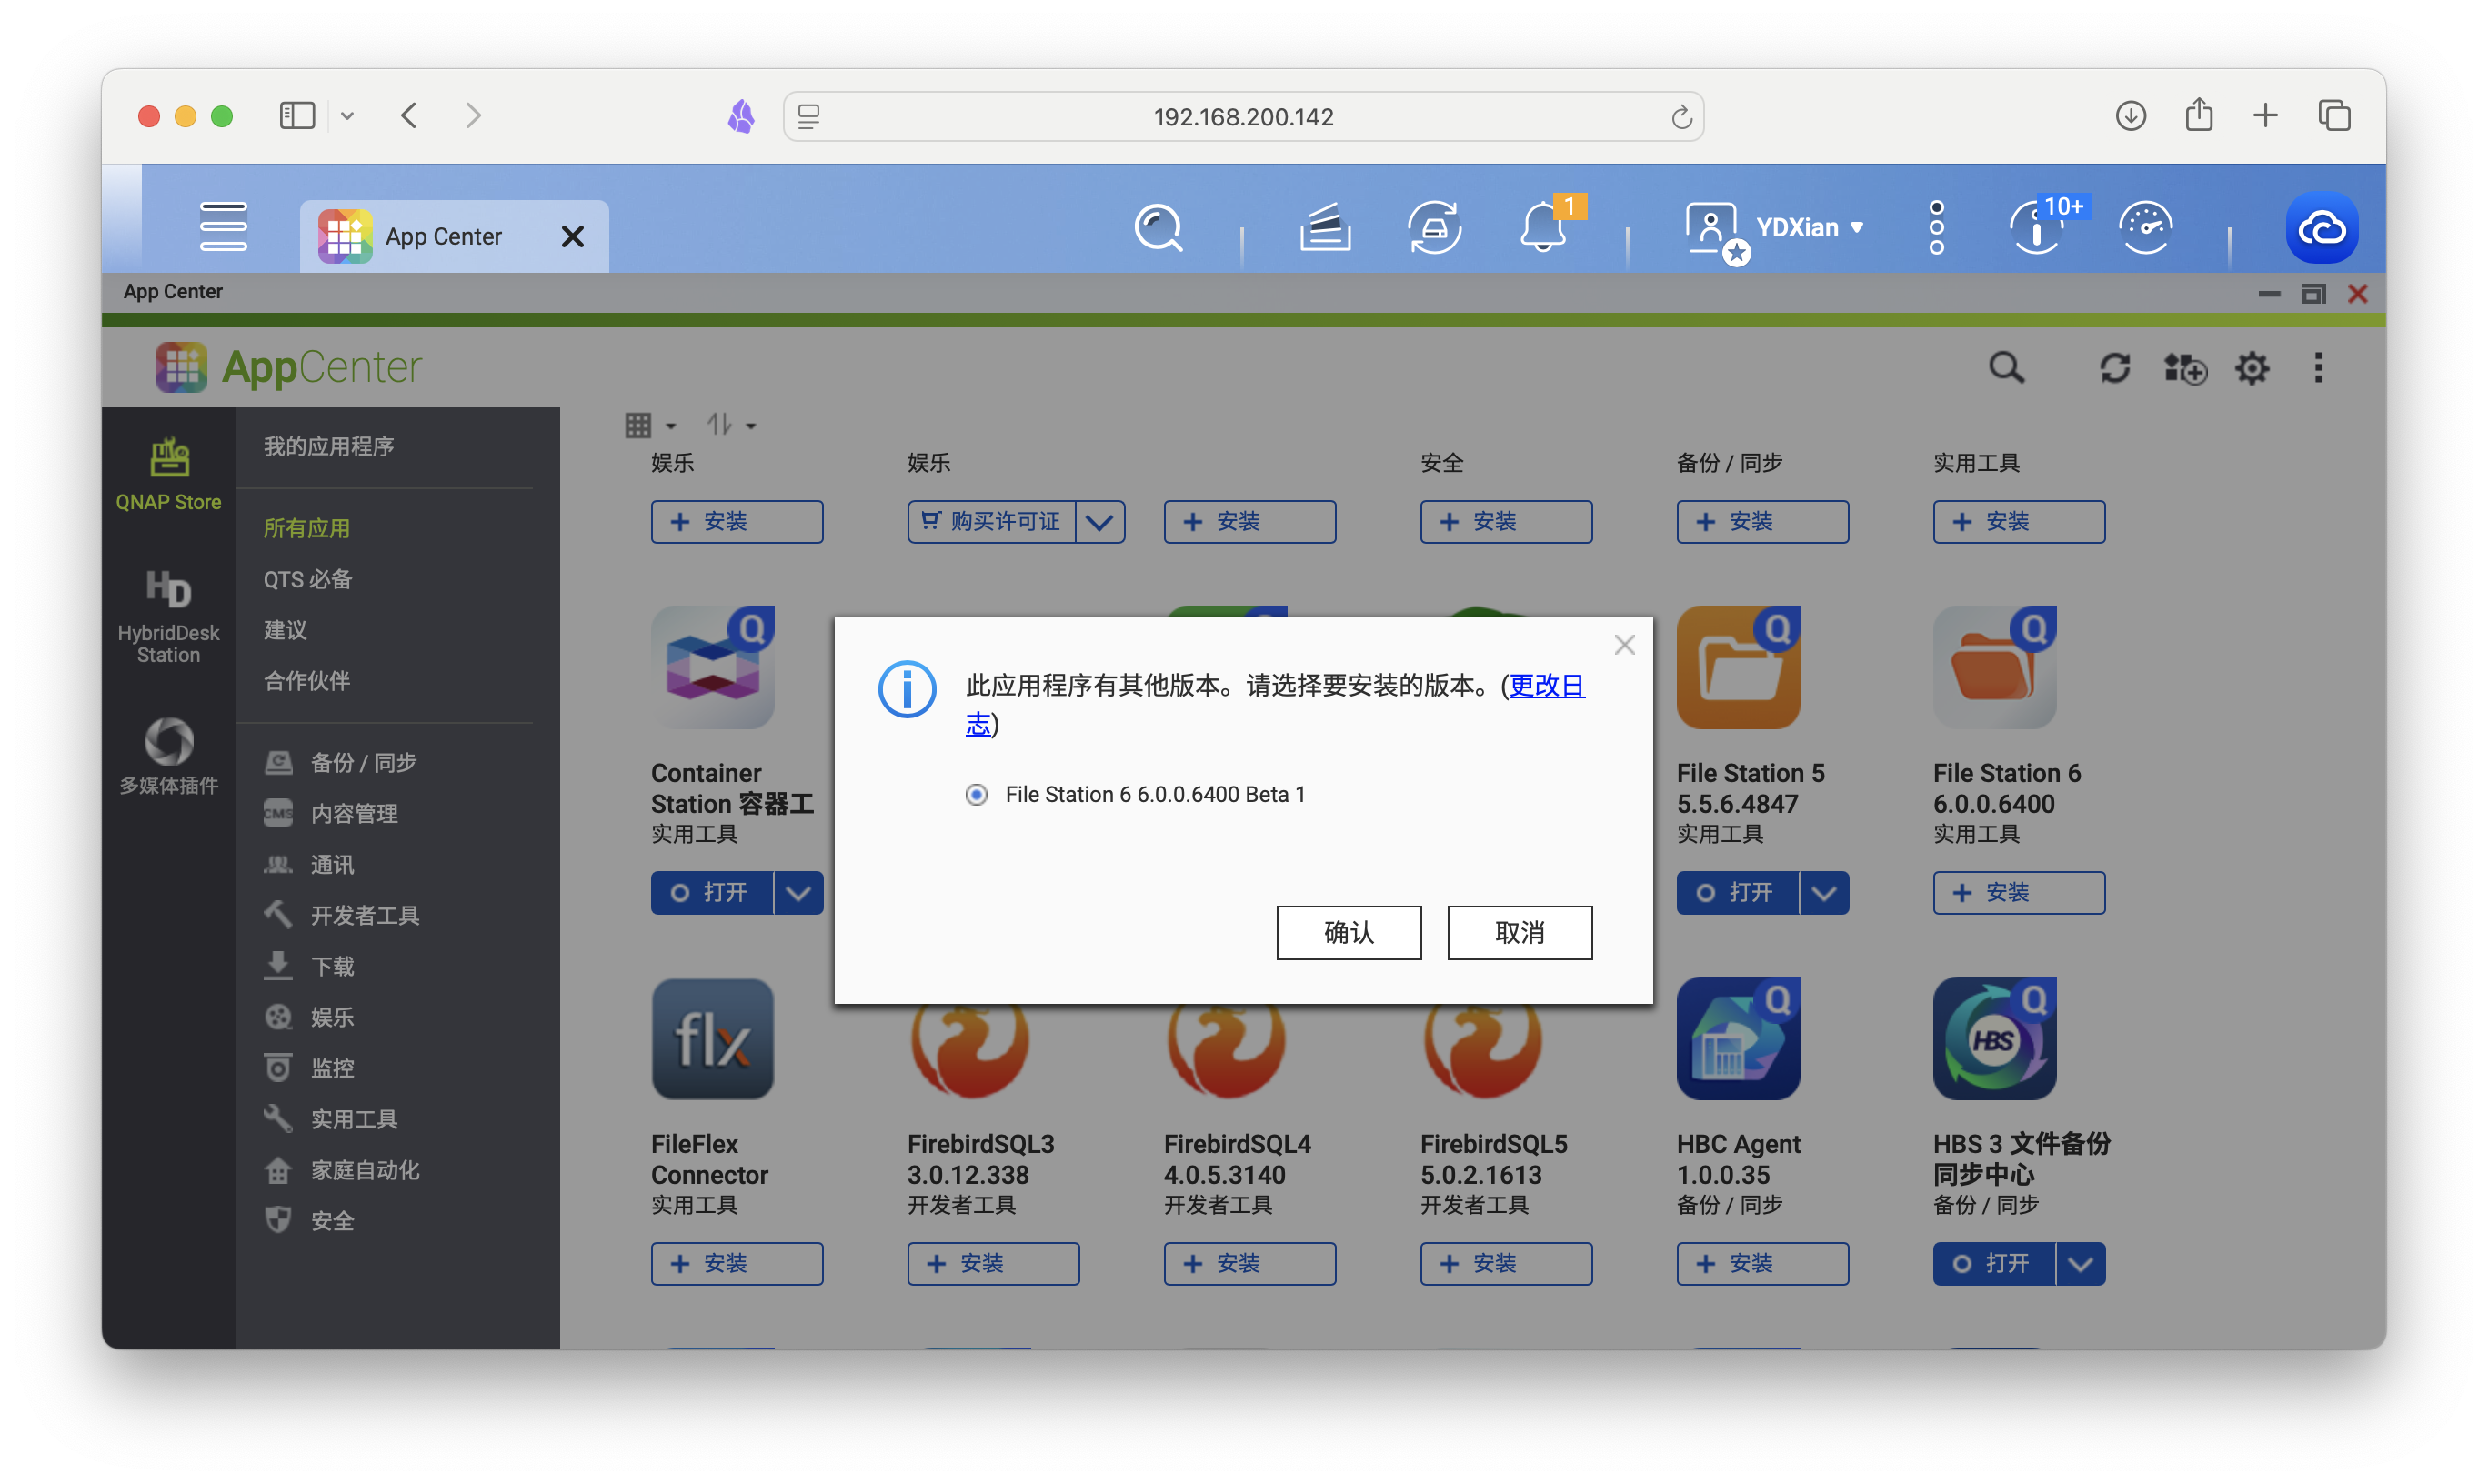The width and height of the screenshot is (2488, 1484).
Task: Open the dashboard gauge icon
Action: [x=2145, y=228]
